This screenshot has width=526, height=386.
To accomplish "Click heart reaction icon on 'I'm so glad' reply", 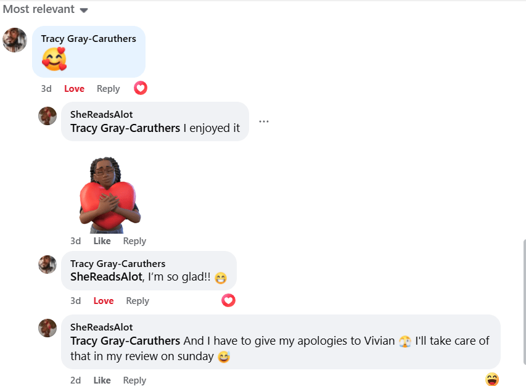I will pyautogui.click(x=228, y=300).
